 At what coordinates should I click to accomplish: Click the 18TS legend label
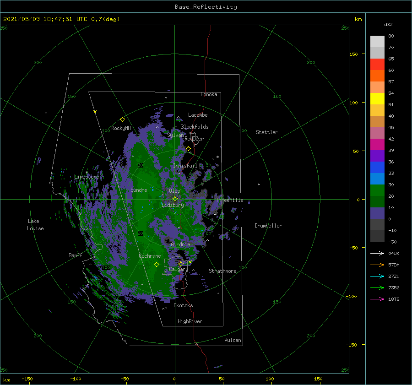pyautogui.click(x=394, y=299)
